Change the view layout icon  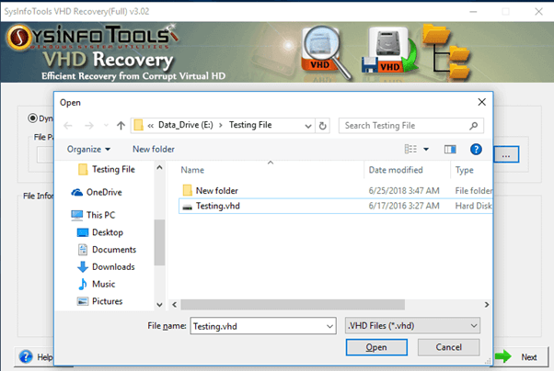410,149
